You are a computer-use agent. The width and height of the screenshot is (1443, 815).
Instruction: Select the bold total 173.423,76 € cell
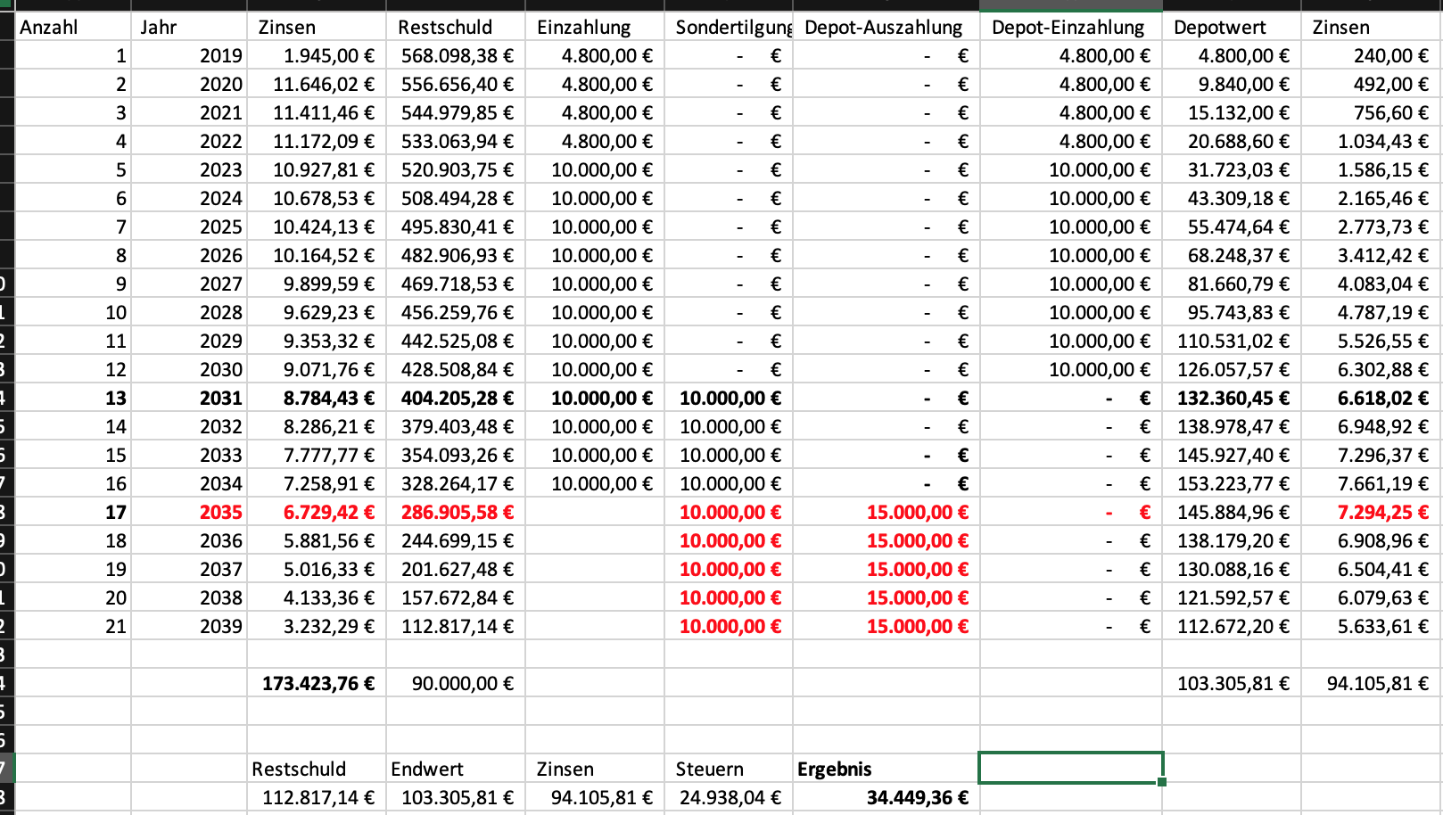(x=317, y=683)
